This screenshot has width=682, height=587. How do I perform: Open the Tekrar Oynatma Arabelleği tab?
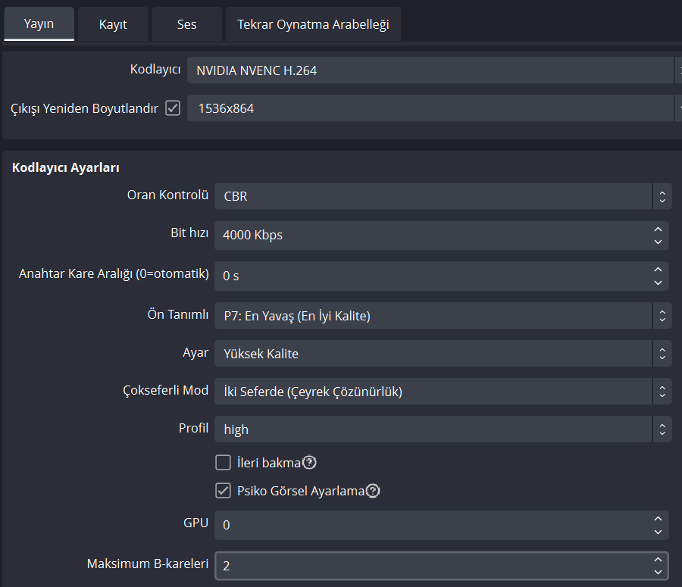tap(313, 24)
